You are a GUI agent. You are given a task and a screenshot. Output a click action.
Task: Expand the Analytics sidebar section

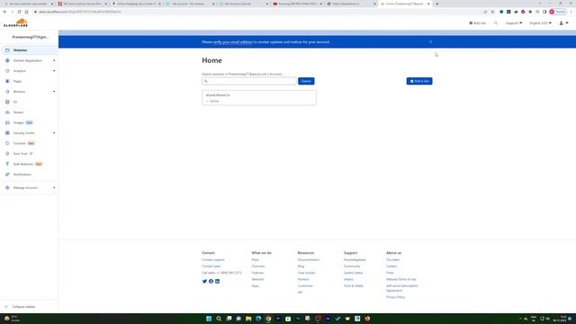pos(54,71)
